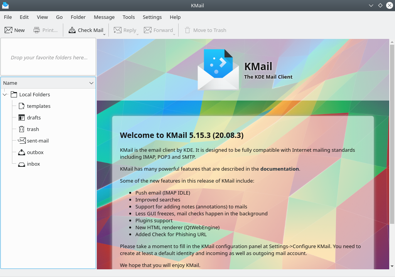Open the trash folder

click(32, 129)
